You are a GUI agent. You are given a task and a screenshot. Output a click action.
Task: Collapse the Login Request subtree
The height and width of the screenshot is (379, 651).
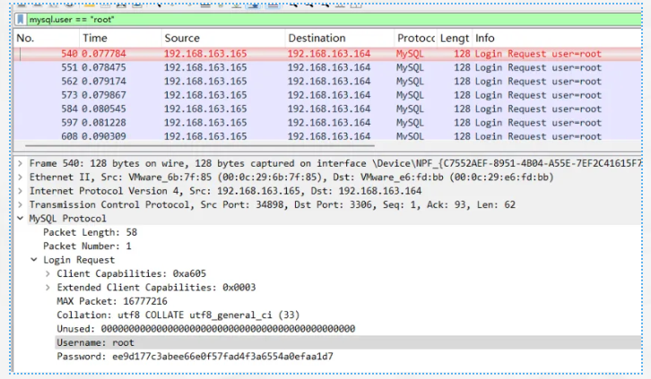[34, 259]
